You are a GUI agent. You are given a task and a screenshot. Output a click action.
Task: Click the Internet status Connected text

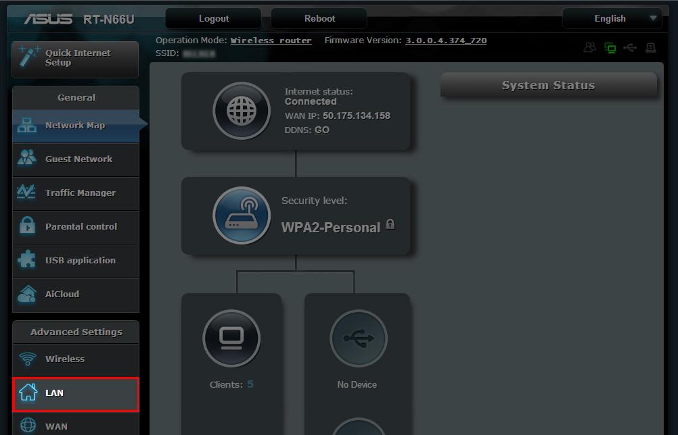pos(311,101)
